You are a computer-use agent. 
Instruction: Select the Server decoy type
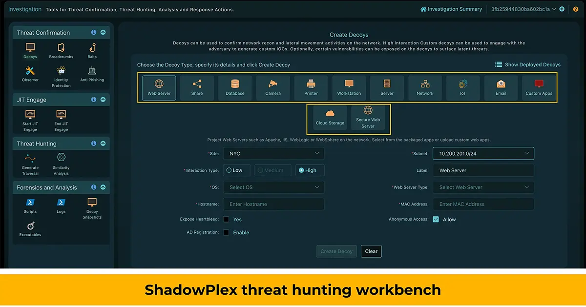[387, 88]
